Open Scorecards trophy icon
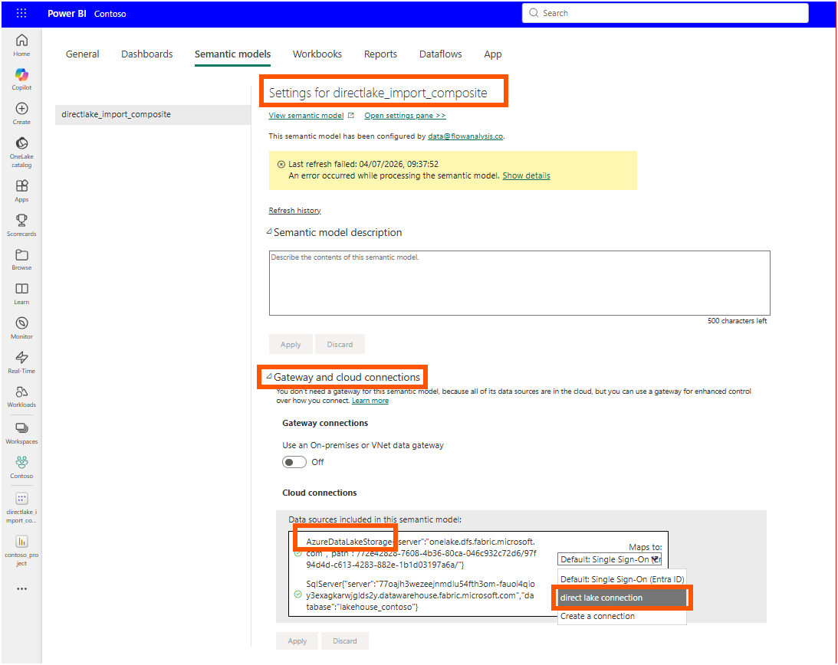 coord(21,220)
